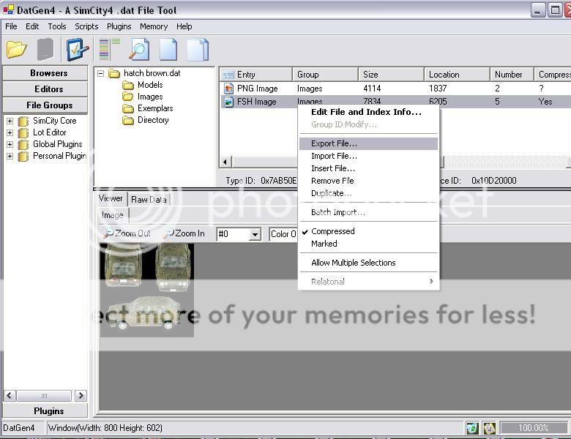This screenshot has height=439, width=571.
Task: Enable Allow Multiple Selections option
Action: pos(353,263)
